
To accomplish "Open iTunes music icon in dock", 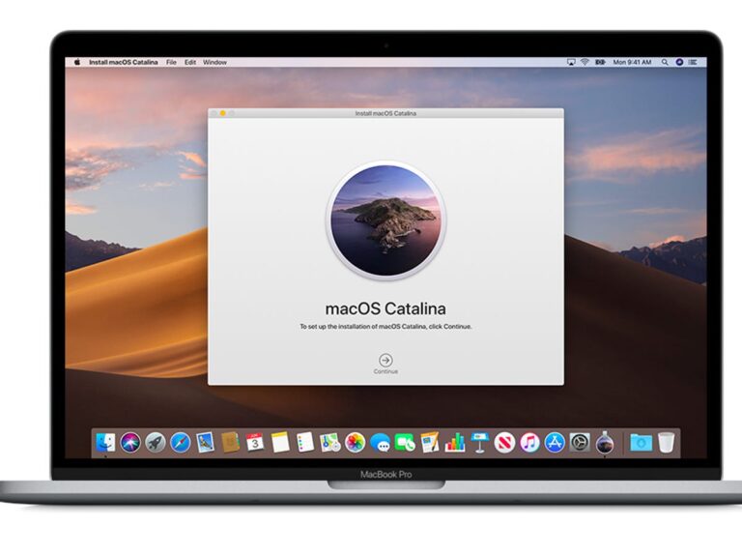I will [529, 443].
